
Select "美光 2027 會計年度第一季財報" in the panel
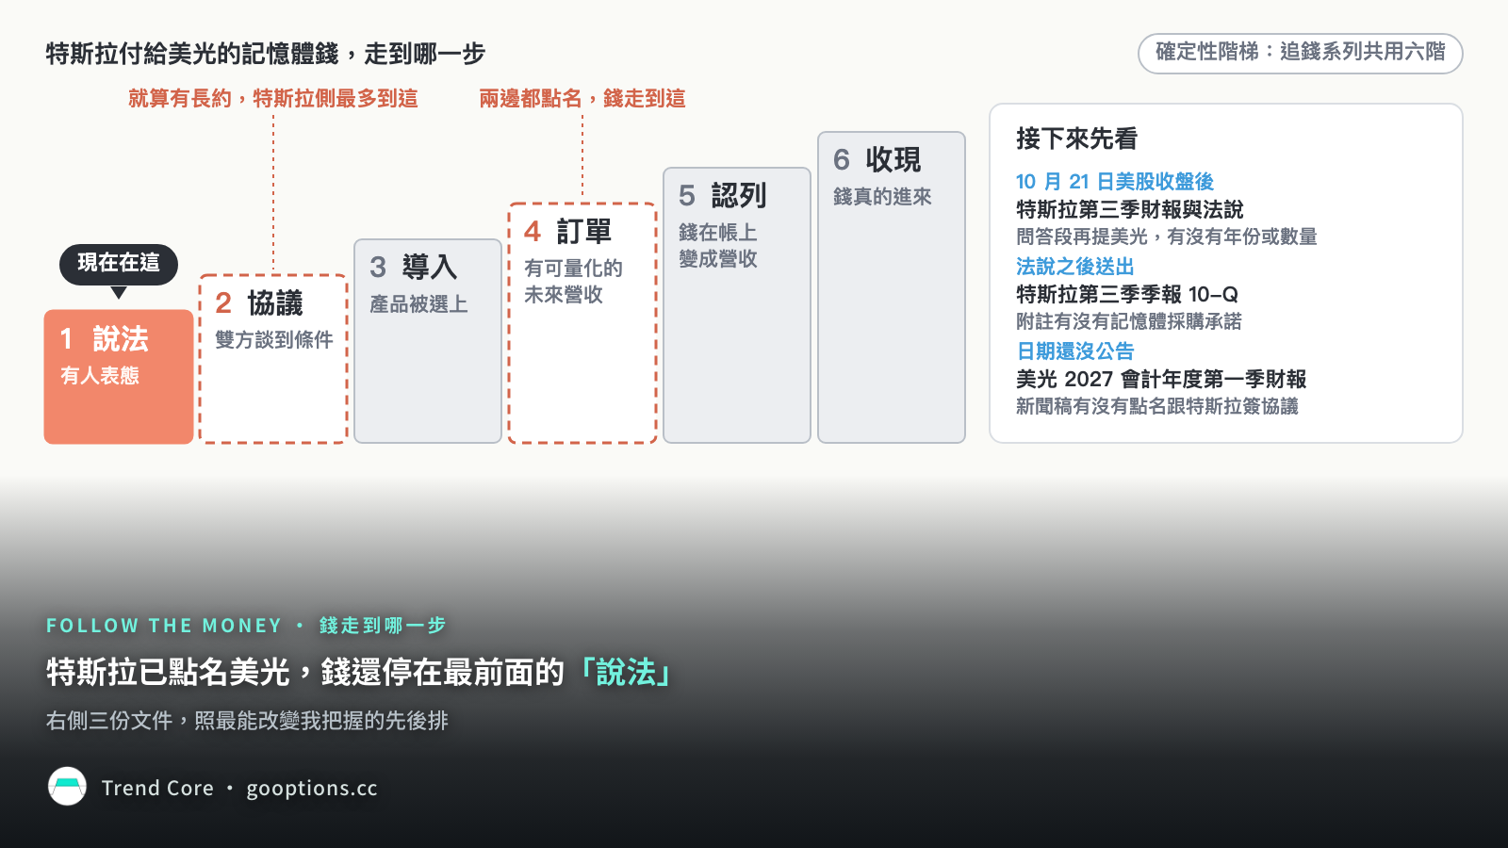point(1161,379)
